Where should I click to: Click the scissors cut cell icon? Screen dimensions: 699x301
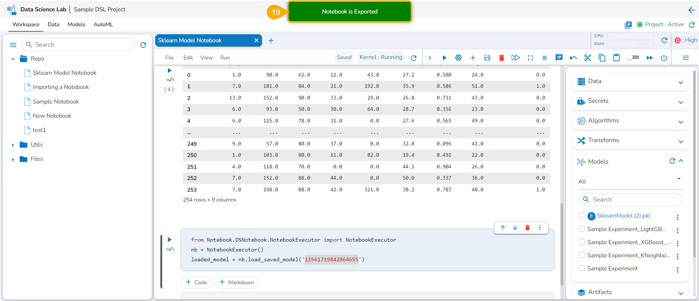(587, 58)
